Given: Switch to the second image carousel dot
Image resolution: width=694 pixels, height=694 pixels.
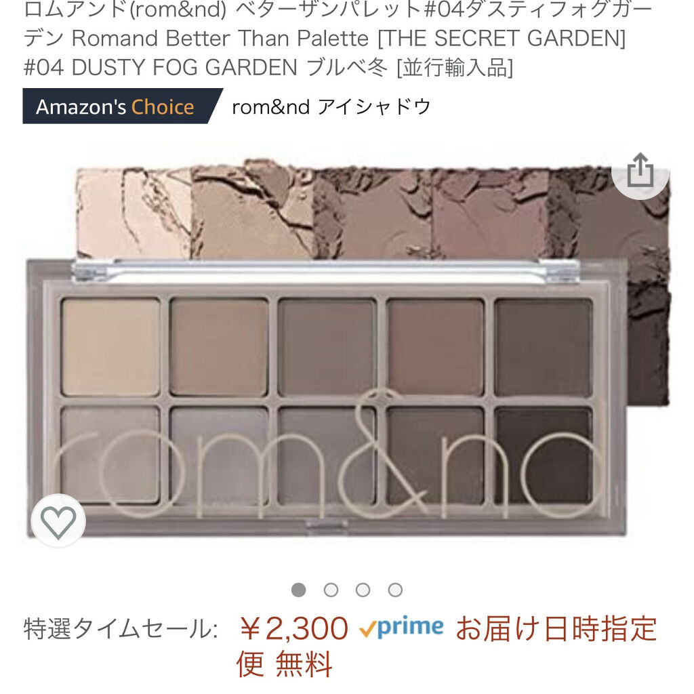Looking at the screenshot, I should click(331, 590).
